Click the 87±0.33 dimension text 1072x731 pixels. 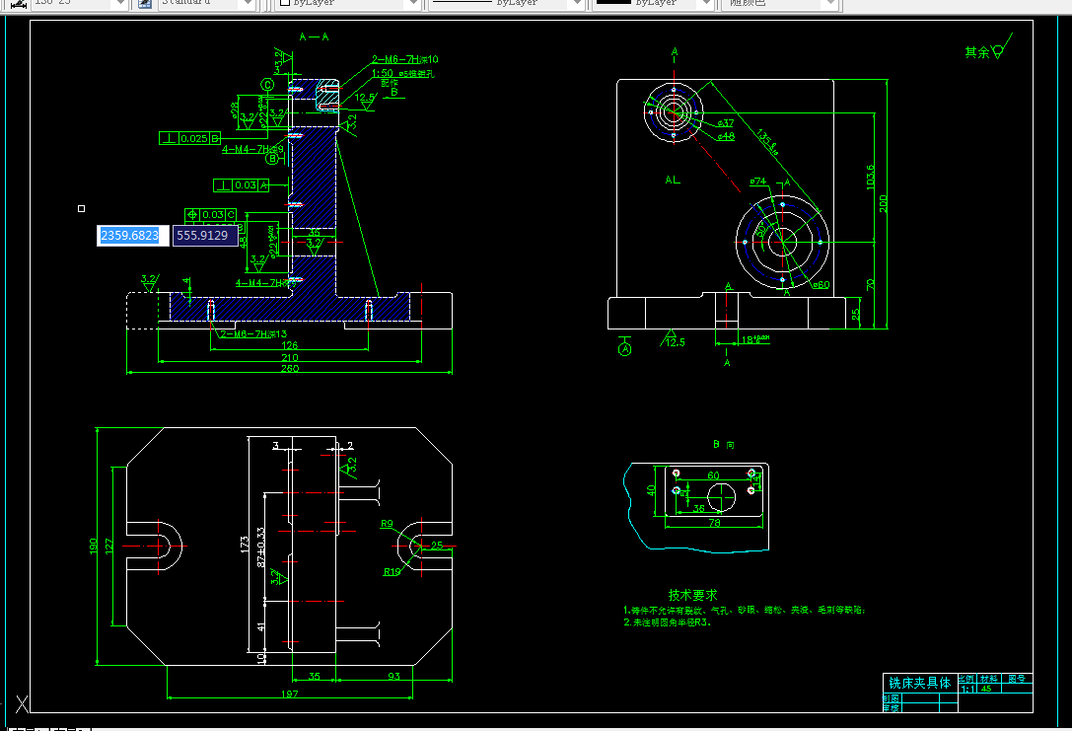[260, 548]
